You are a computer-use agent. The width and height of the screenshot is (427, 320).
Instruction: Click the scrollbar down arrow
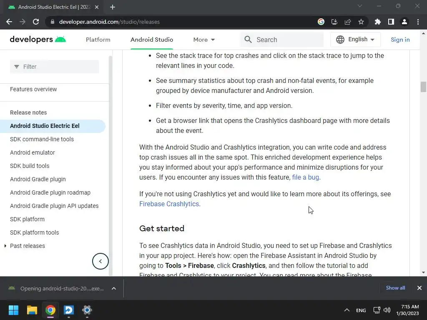(423, 272)
